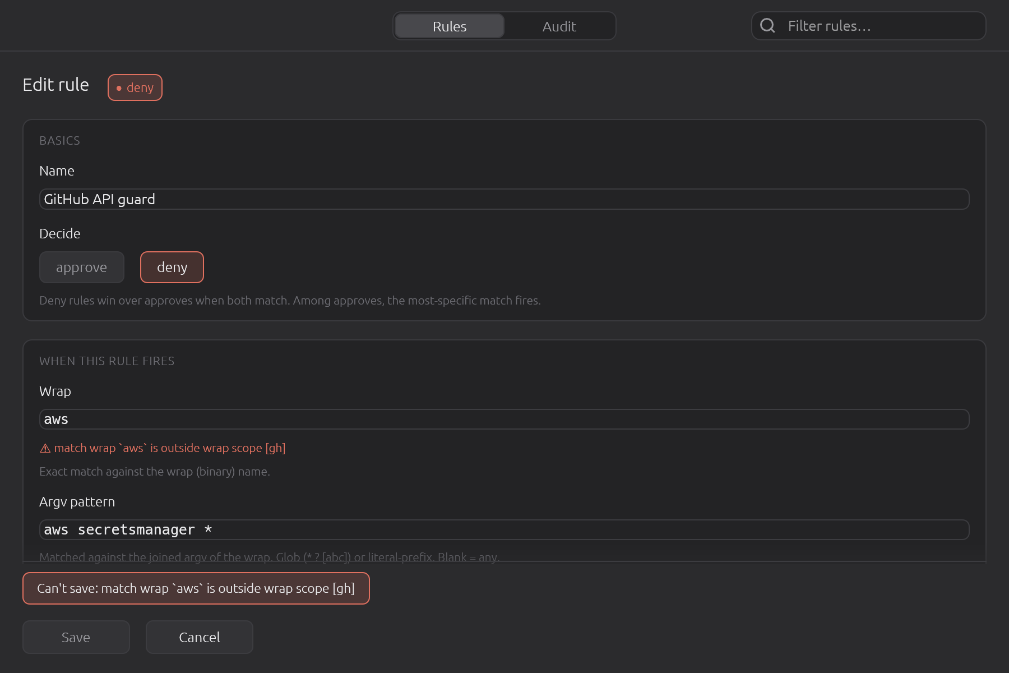This screenshot has width=1009, height=673.
Task: Select the approve decision option
Action: 82,268
